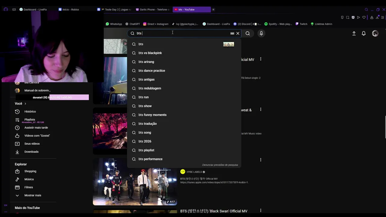The width and height of the screenshot is (386, 217).
Task: Open the Opera GX menu icon
Action: (x=6, y=9)
